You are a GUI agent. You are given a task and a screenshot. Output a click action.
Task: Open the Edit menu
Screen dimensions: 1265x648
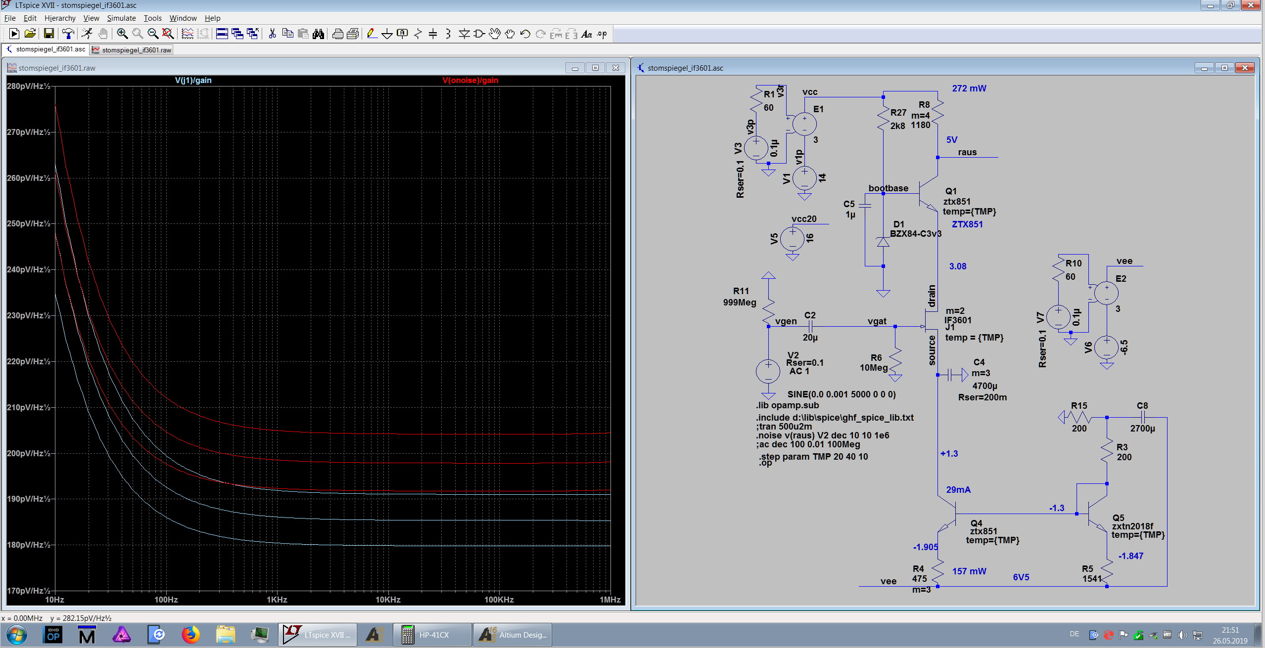coord(30,18)
